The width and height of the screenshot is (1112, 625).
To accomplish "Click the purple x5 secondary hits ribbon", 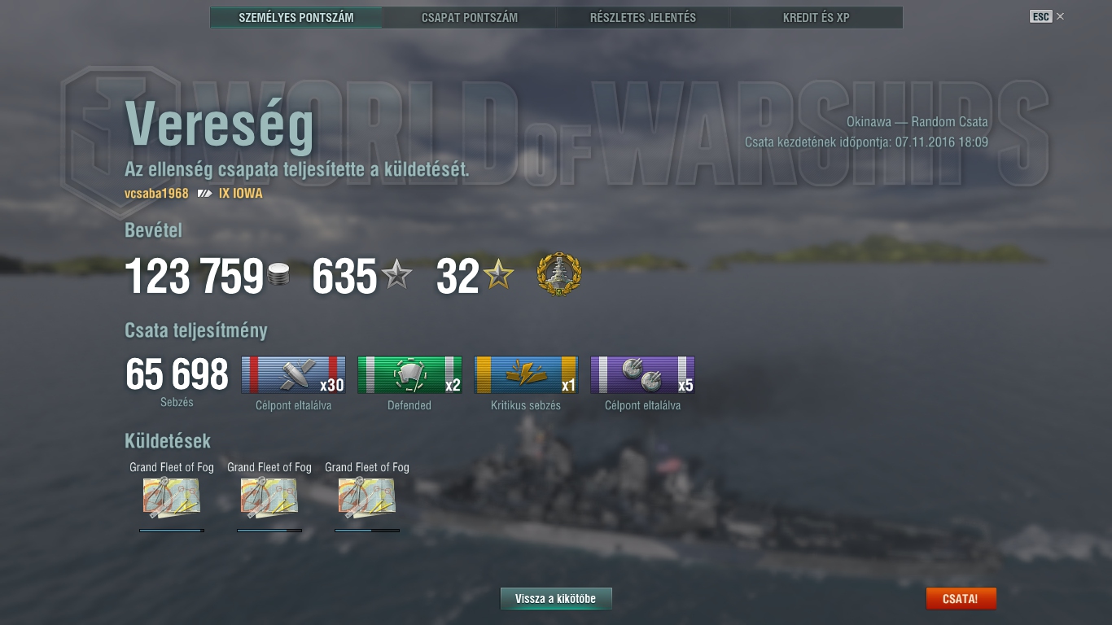I will coord(642,375).
